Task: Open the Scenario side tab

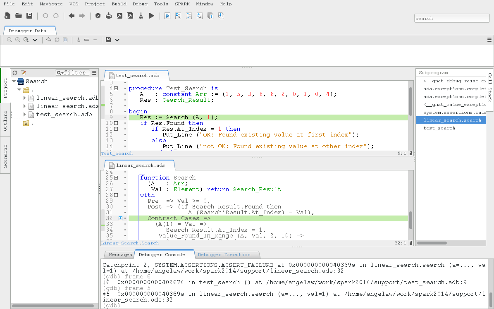Action: 5,156
